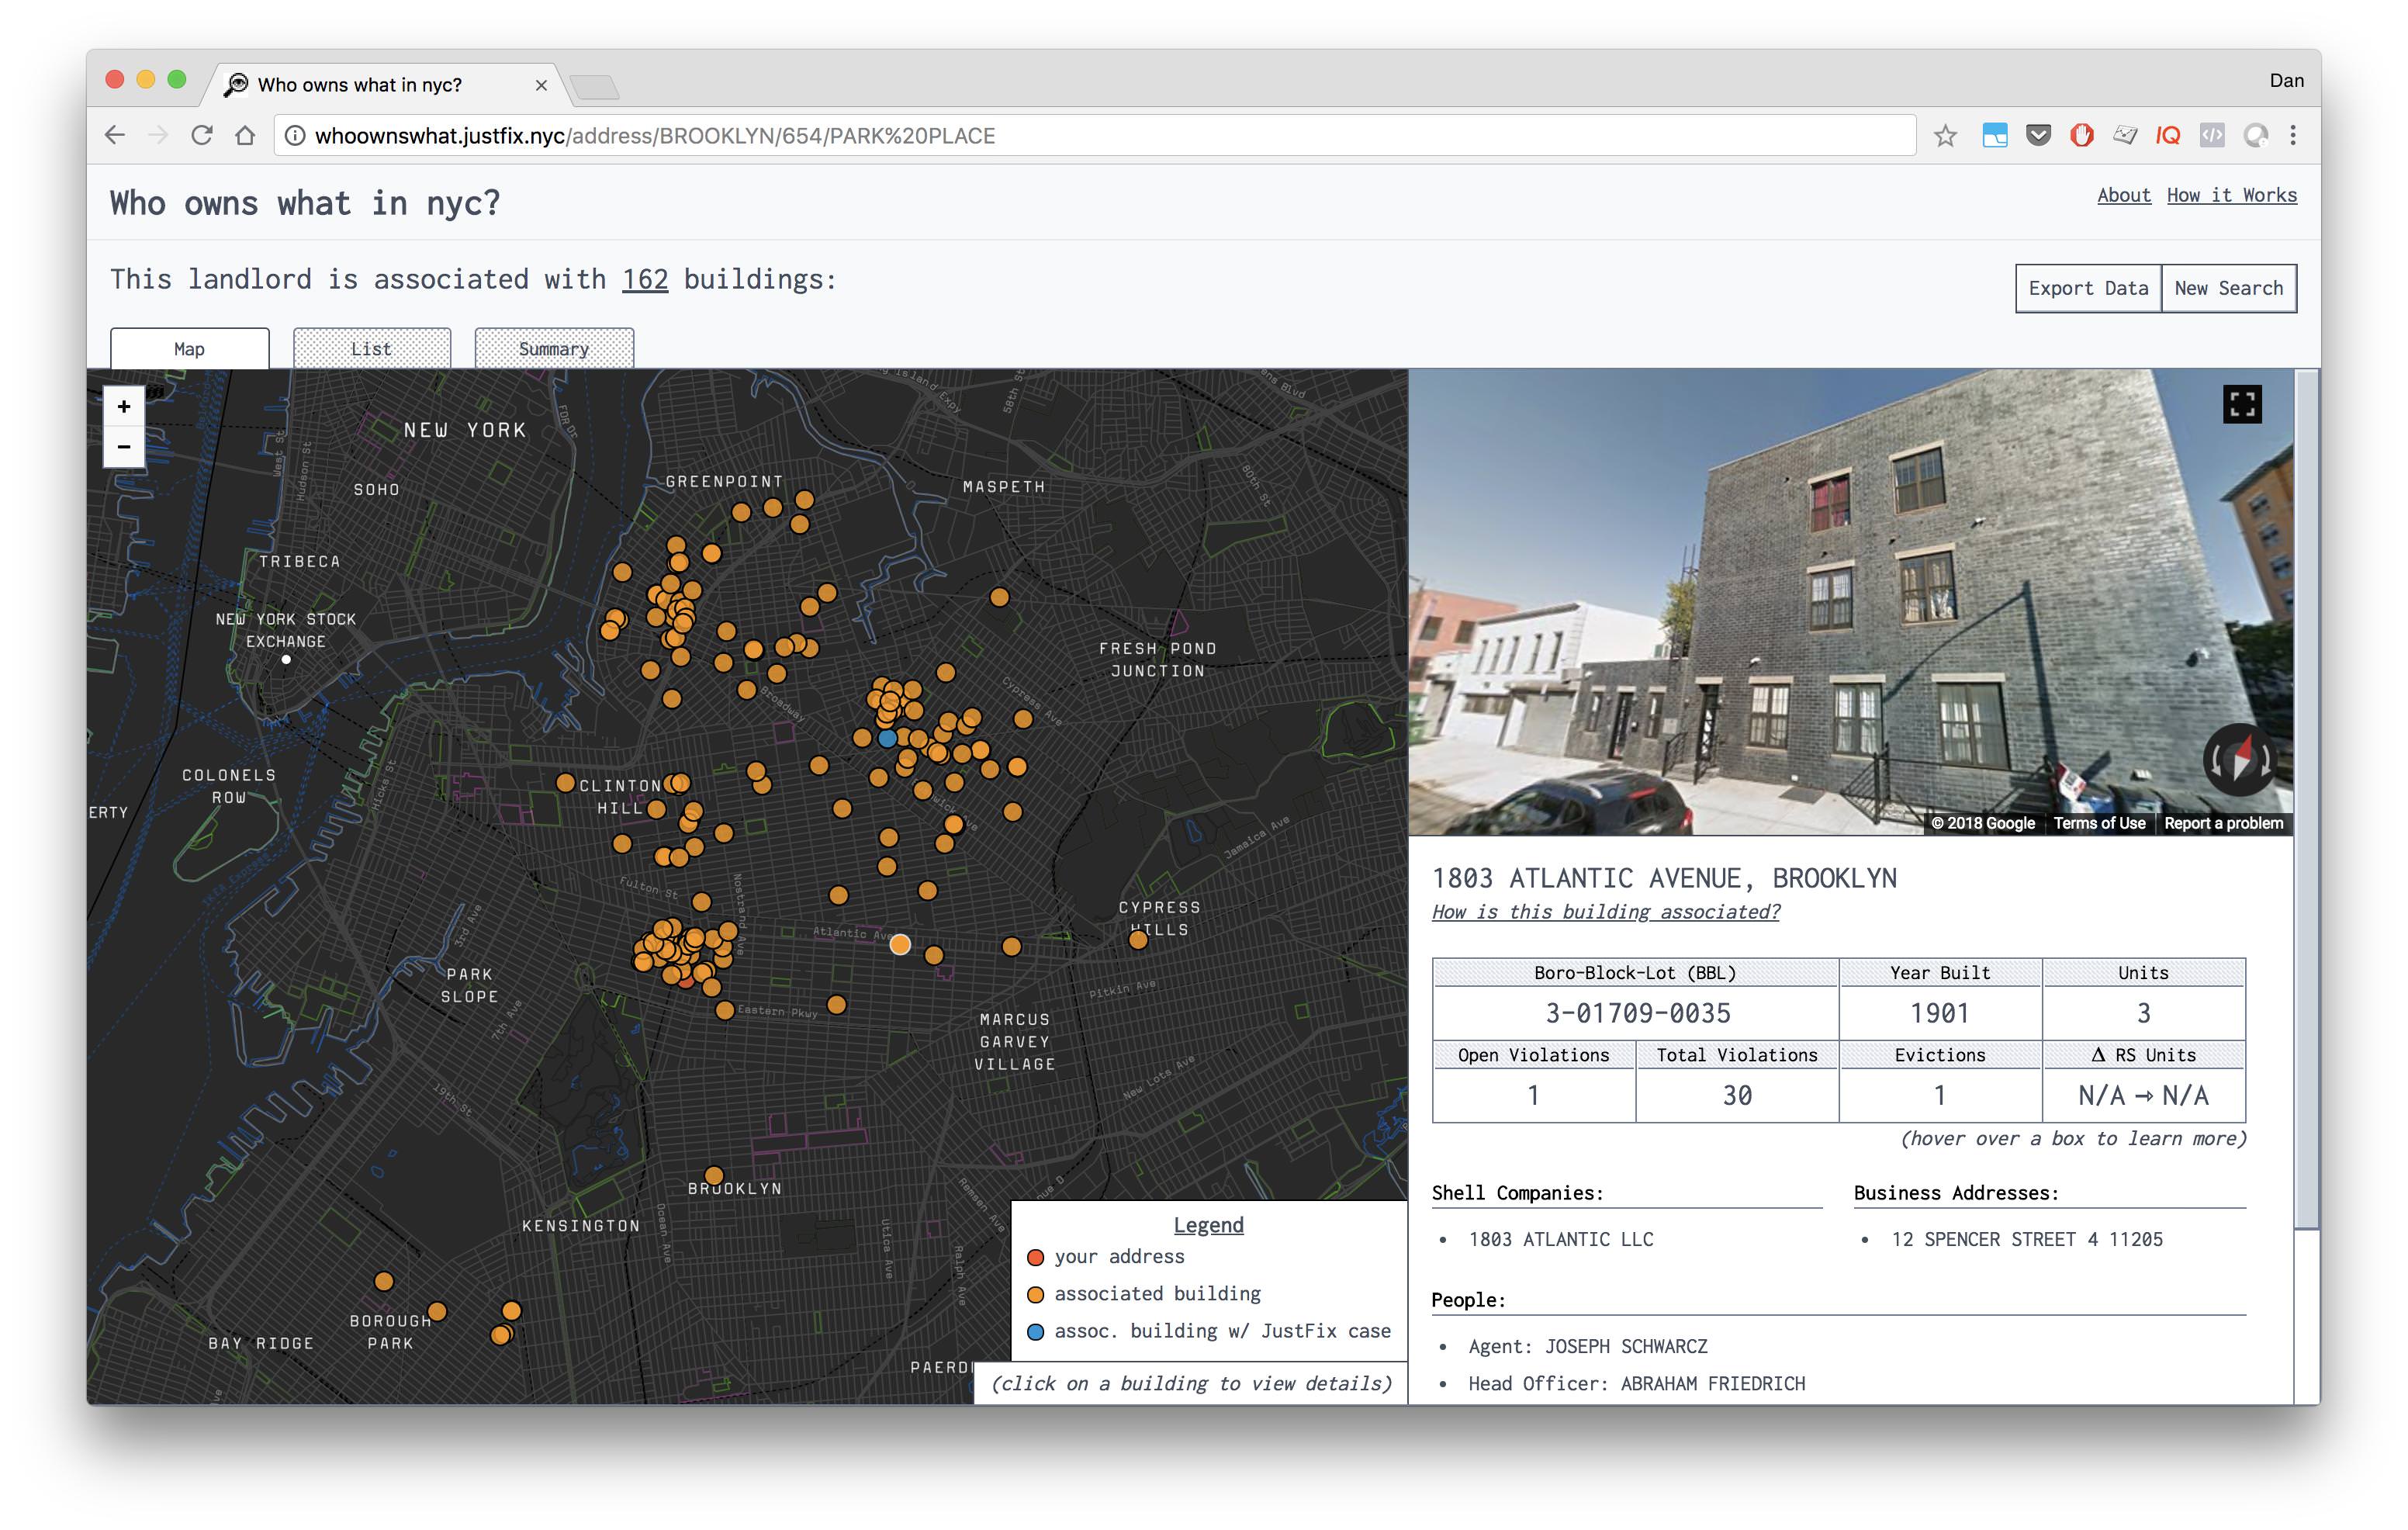Reload the page
2408x1530 pixels.
pyautogui.click(x=202, y=136)
